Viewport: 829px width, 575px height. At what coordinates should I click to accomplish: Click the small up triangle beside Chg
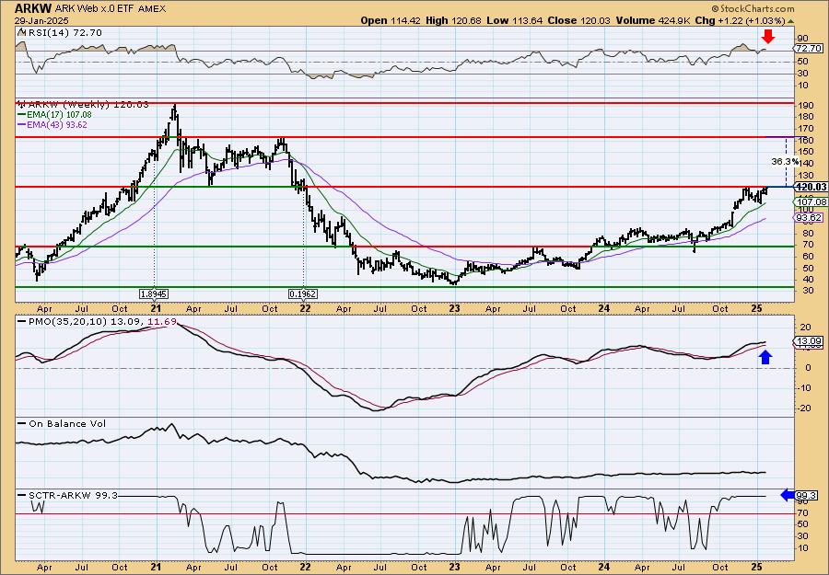[791, 21]
